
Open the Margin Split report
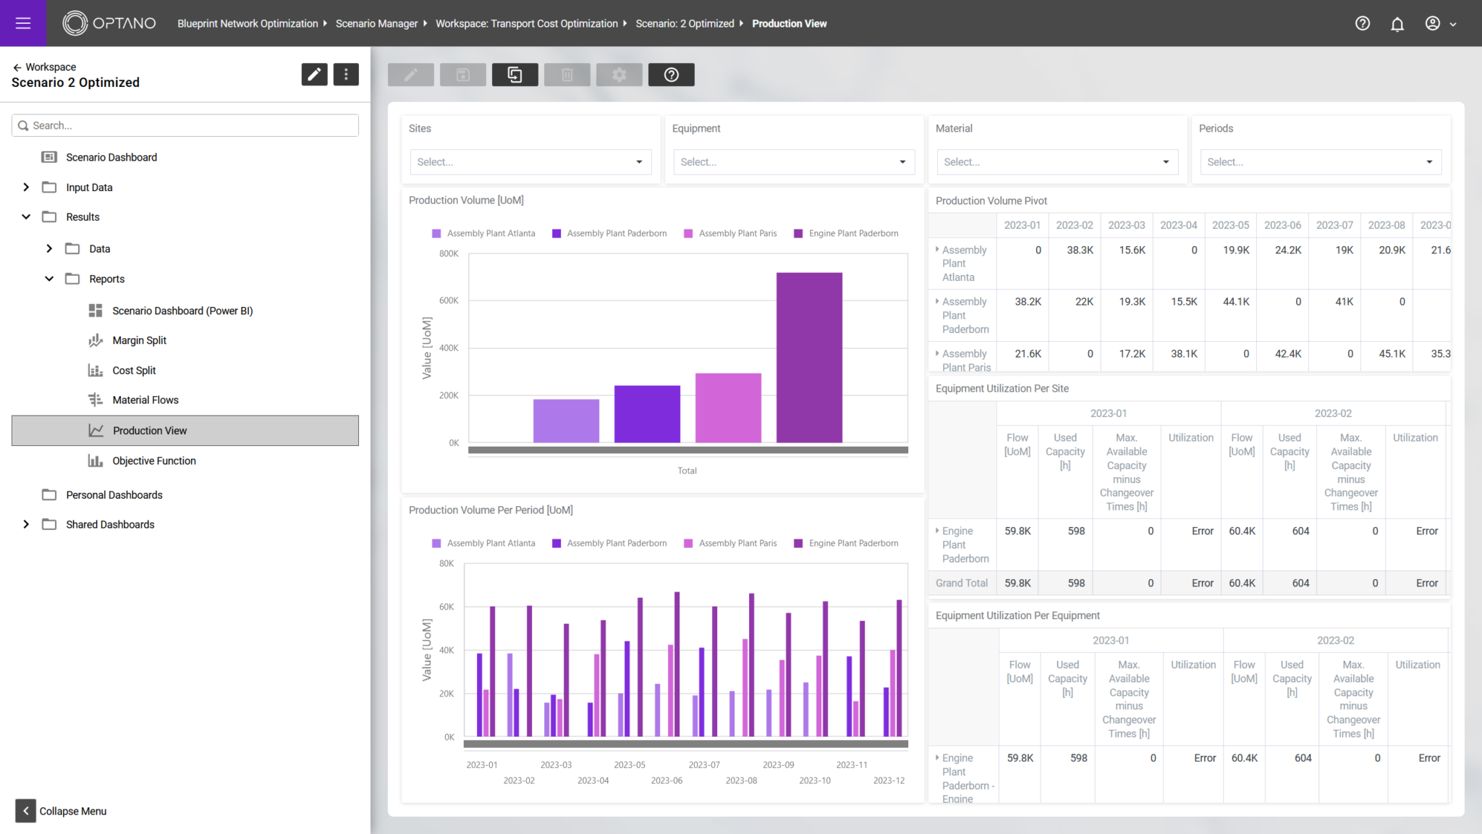(139, 340)
